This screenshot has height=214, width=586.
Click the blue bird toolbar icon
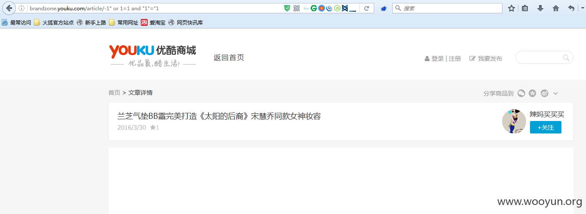384,9
